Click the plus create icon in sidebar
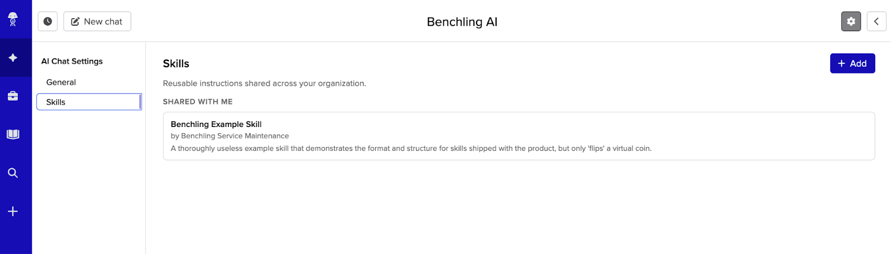 (x=13, y=212)
